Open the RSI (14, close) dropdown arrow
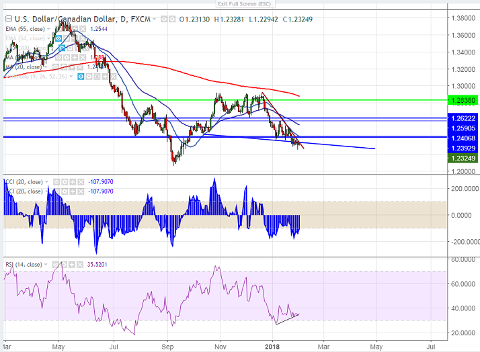The width and height of the screenshot is (480, 352). (46, 265)
